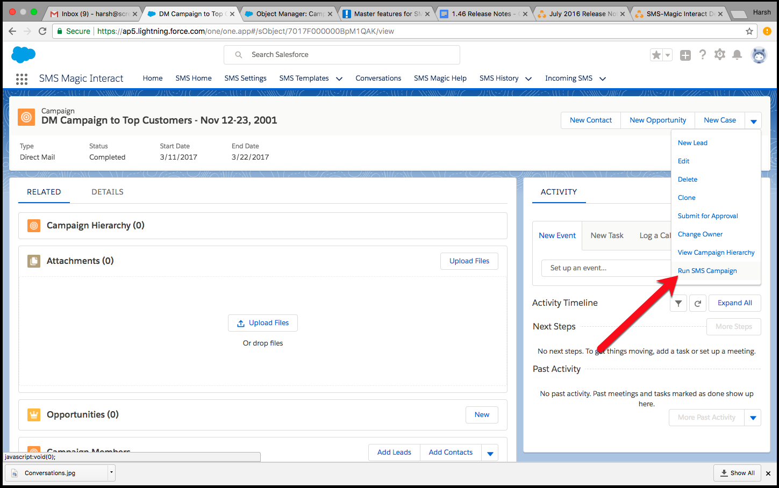
Task: Open the user profile avatar
Action: (759, 55)
